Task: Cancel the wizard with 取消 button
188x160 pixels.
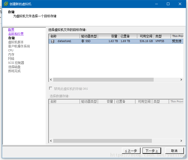Action: tap(175, 151)
